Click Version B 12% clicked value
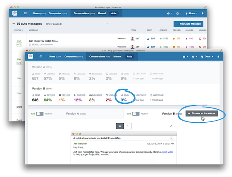This screenshot has height=177, width=232. [x=78, y=100]
